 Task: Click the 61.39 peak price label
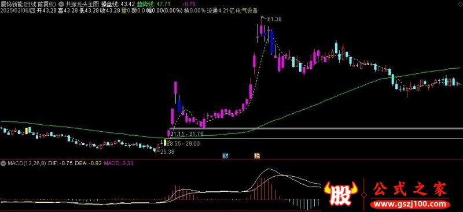pos(274,20)
